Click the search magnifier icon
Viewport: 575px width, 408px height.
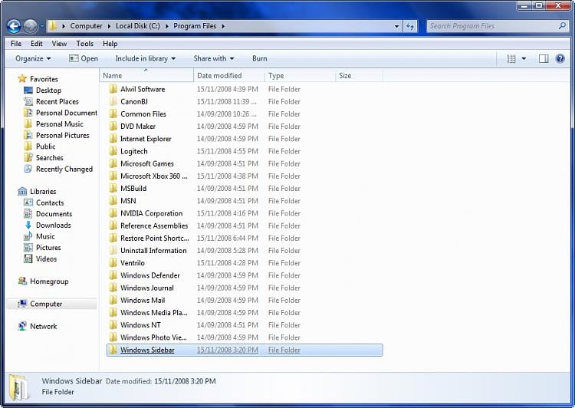click(x=562, y=26)
